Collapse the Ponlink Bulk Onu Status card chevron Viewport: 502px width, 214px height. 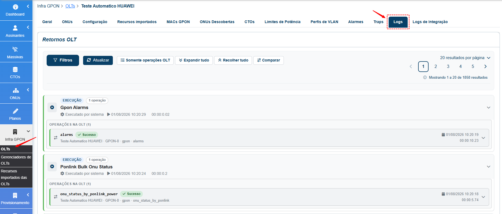coord(489,166)
